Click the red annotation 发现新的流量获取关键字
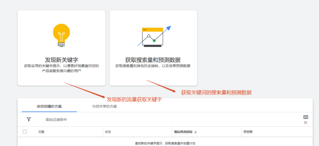The image size is (319, 146). coord(134,100)
